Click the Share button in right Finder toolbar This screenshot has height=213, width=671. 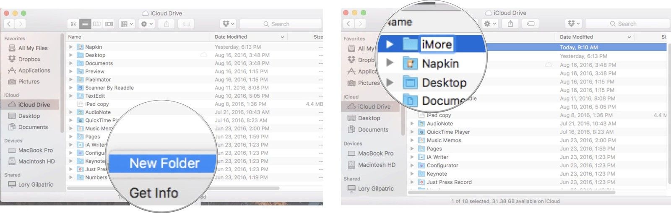pyautogui.click(x=510, y=24)
